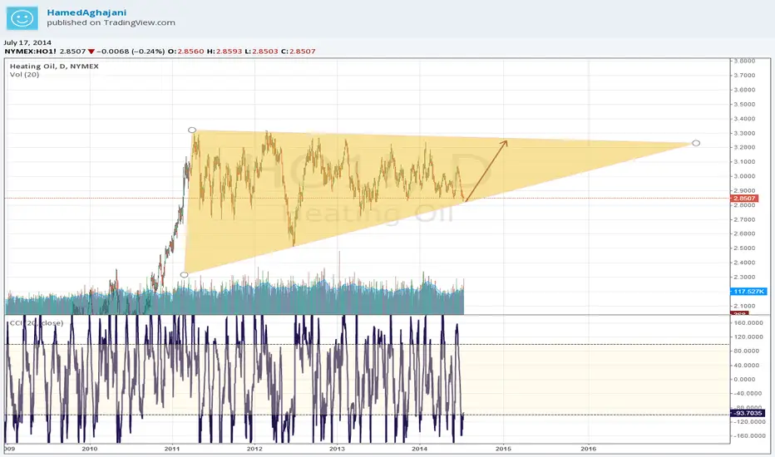Click the blue 117.527K volume tag
This screenshot has height=457, width=775.
(749, 292)
